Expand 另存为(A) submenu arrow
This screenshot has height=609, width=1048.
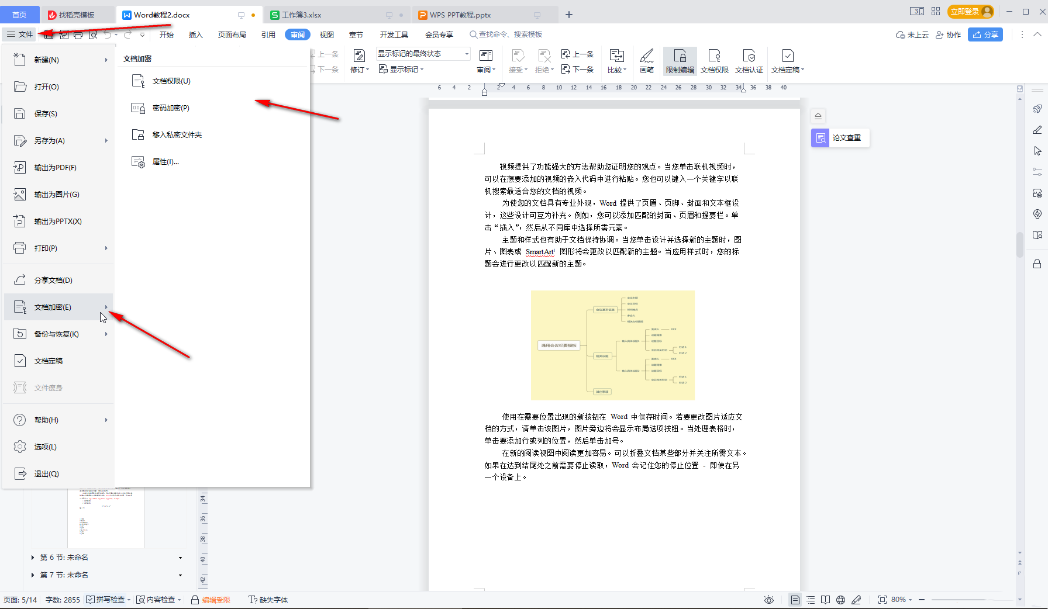(106, 140)
